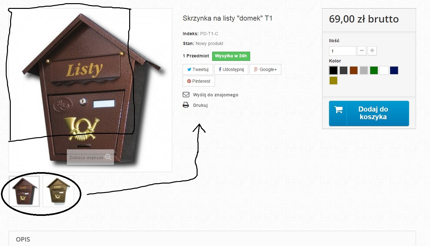Click the Ilość quantity input field
430x246 pixels.
coord(343,51)
